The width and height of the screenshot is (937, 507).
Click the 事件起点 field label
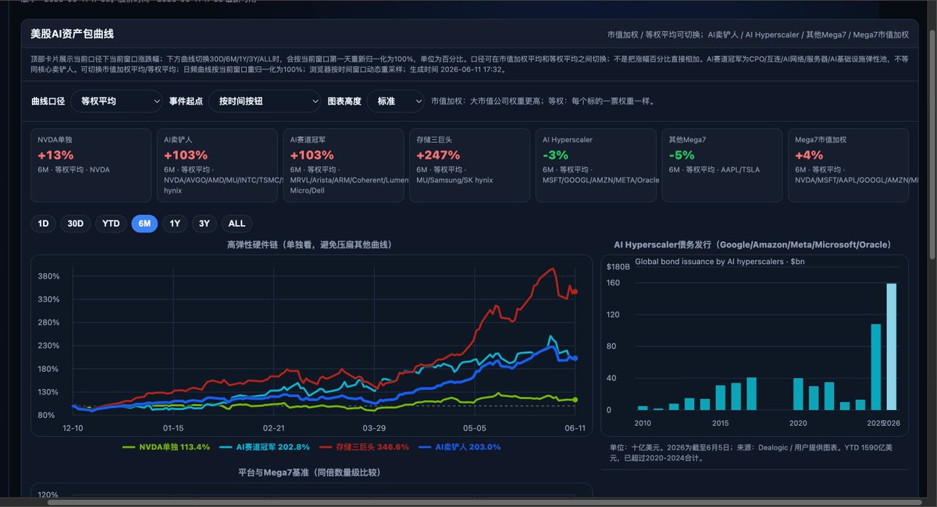(x=185, y=101)
